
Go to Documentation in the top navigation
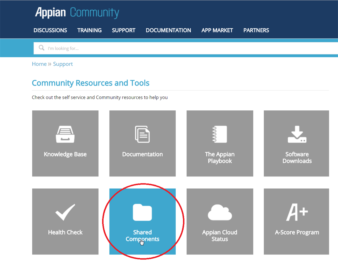pyautogui.click(x=168, y=30)
